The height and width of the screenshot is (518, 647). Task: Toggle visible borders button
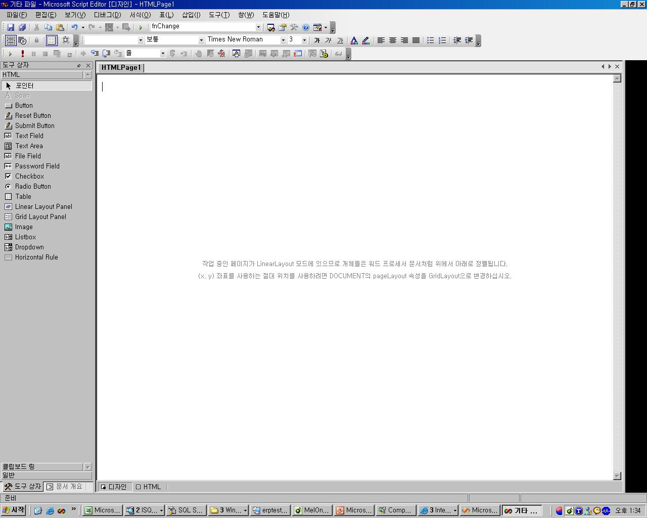pos(10,40)
